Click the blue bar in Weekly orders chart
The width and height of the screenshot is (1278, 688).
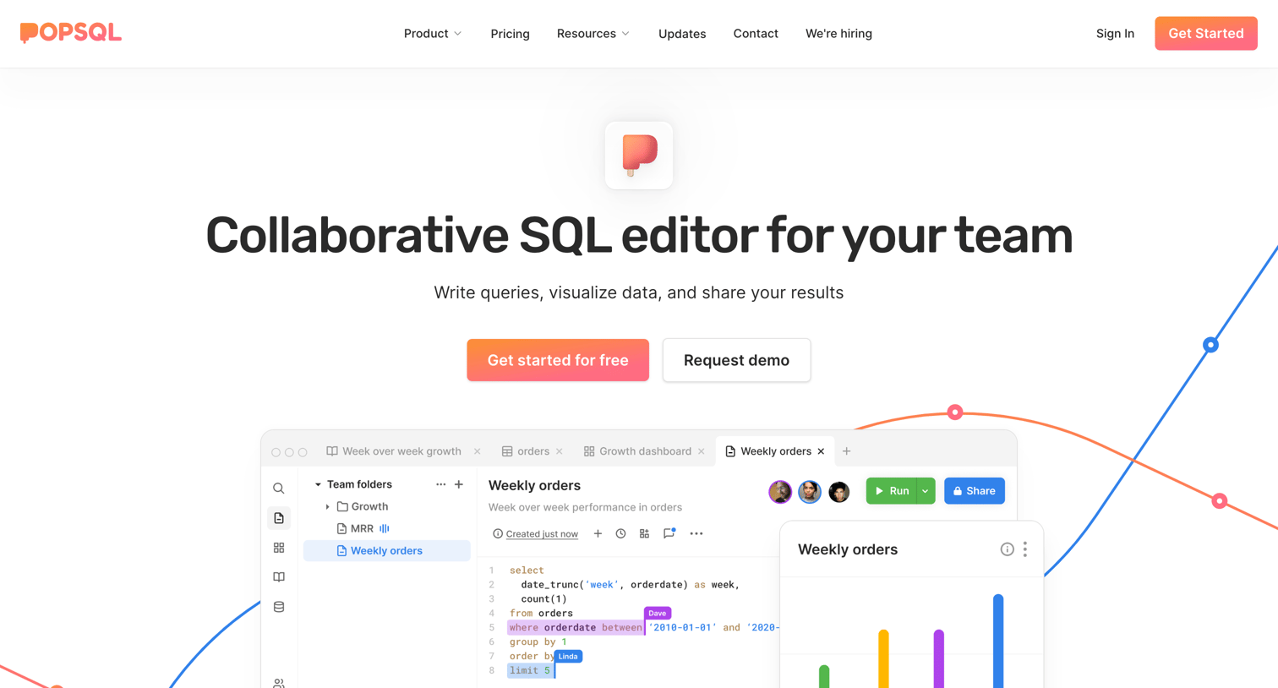[998, 641]
